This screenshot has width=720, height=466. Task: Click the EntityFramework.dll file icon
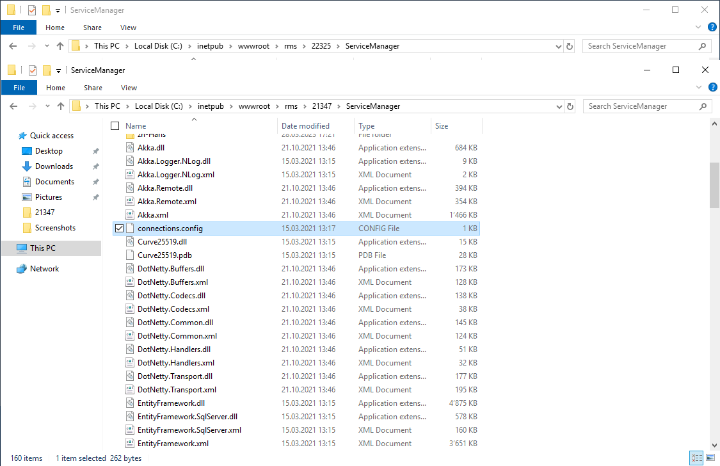[x=130, y=403]
